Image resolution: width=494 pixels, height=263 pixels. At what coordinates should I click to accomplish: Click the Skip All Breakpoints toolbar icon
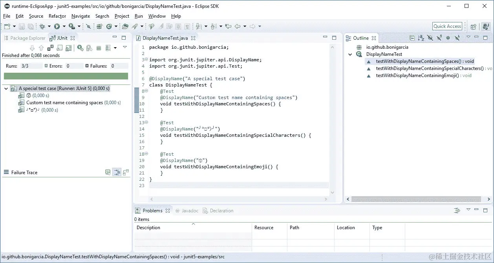[x=88, y=26]
